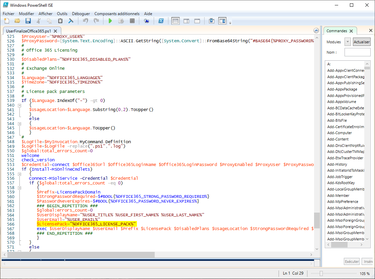Collapse the code block at line 555
The width and height of the screenshot is (375, 279).
(19, 174)
